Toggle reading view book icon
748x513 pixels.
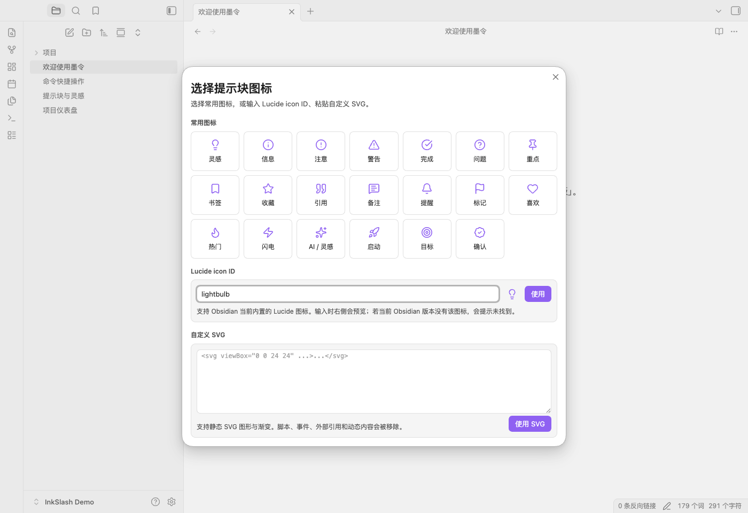click(719, 32)
